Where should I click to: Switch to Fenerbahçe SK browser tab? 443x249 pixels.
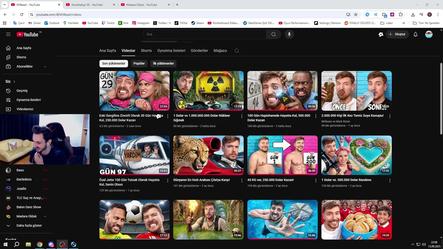pos(90,5)
